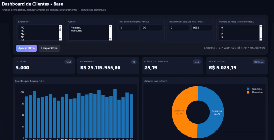The height and width of the screenshot is (140, 274).
Task: Click the Número de filhos scroll-down arrow
Action: (x=261, y=39)
